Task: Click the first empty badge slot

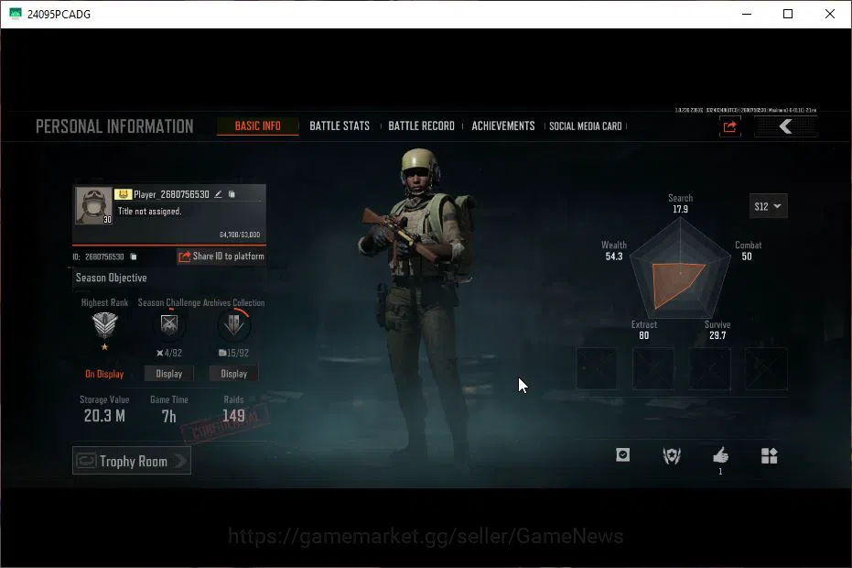Action: coord(597,368)
